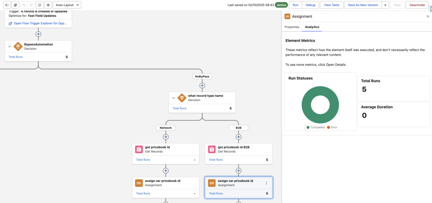Click the pink Get Records icon for B2B
The image size is (432, 203).
[211, 149]
